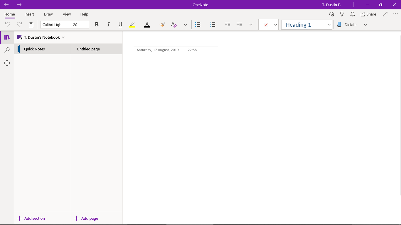Decrease the indent level
The height and width of the screenshot is (225, 401).
[228, 25]
